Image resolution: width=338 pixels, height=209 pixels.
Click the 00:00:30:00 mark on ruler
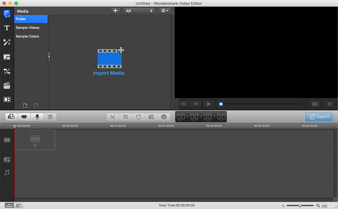(70, 126)
